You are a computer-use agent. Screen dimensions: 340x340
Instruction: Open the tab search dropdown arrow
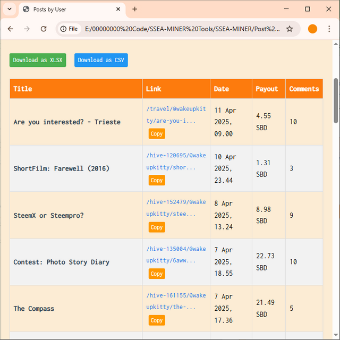coord(10,9)
